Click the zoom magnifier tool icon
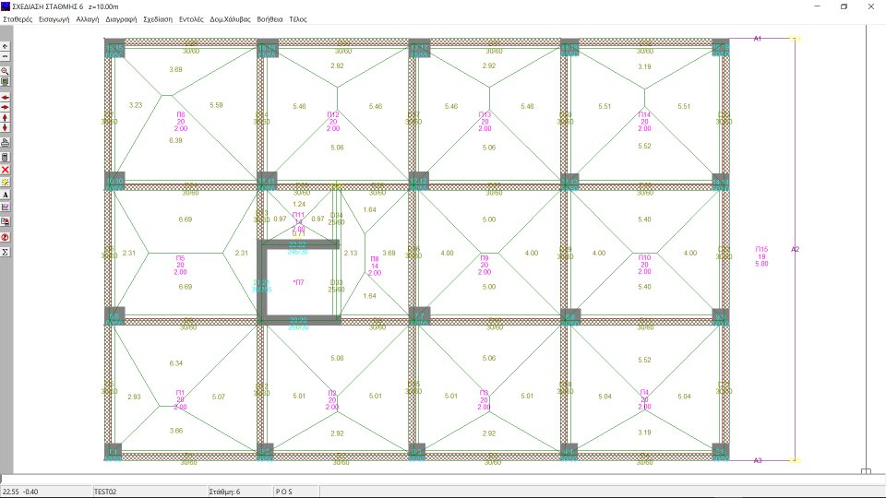The width and height of the screenshot is (886, 498). pyautogui.click(x=6, y=70)
